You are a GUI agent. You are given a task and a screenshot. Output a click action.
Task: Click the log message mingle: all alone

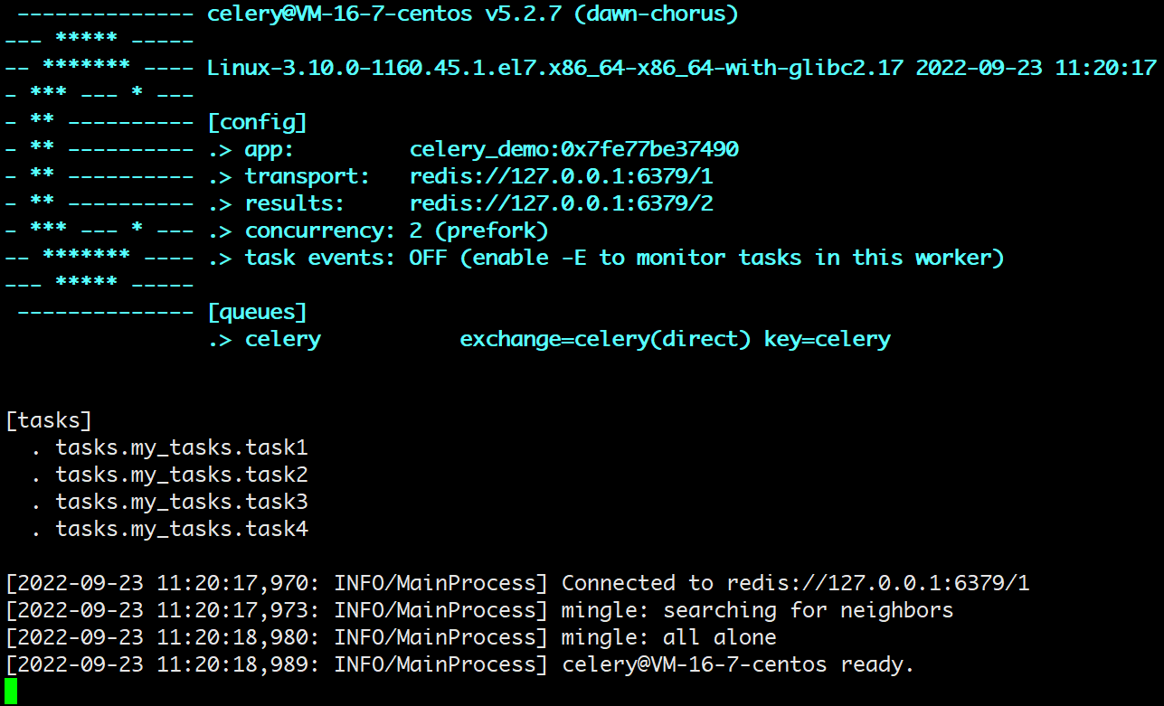point(669,637)
